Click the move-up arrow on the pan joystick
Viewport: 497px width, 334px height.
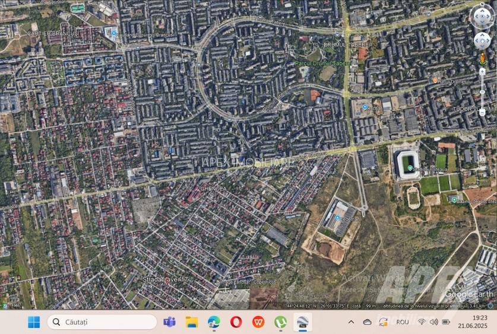pos(482,36)
